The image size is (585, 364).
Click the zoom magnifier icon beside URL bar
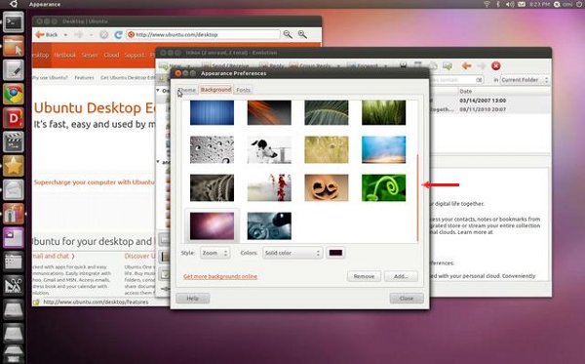288,35
